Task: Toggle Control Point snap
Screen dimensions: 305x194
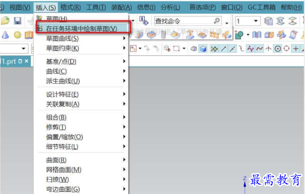Action: (x=241, y=49)
